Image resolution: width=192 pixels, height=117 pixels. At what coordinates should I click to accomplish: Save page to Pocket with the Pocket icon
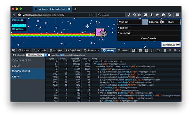coord(145,15)
